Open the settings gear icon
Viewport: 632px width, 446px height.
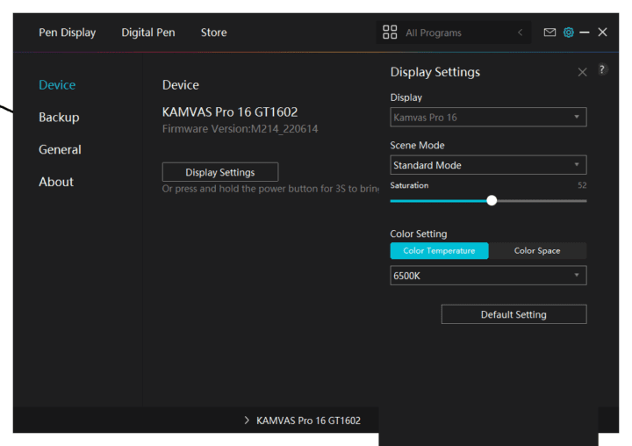[x=568, y=32]
